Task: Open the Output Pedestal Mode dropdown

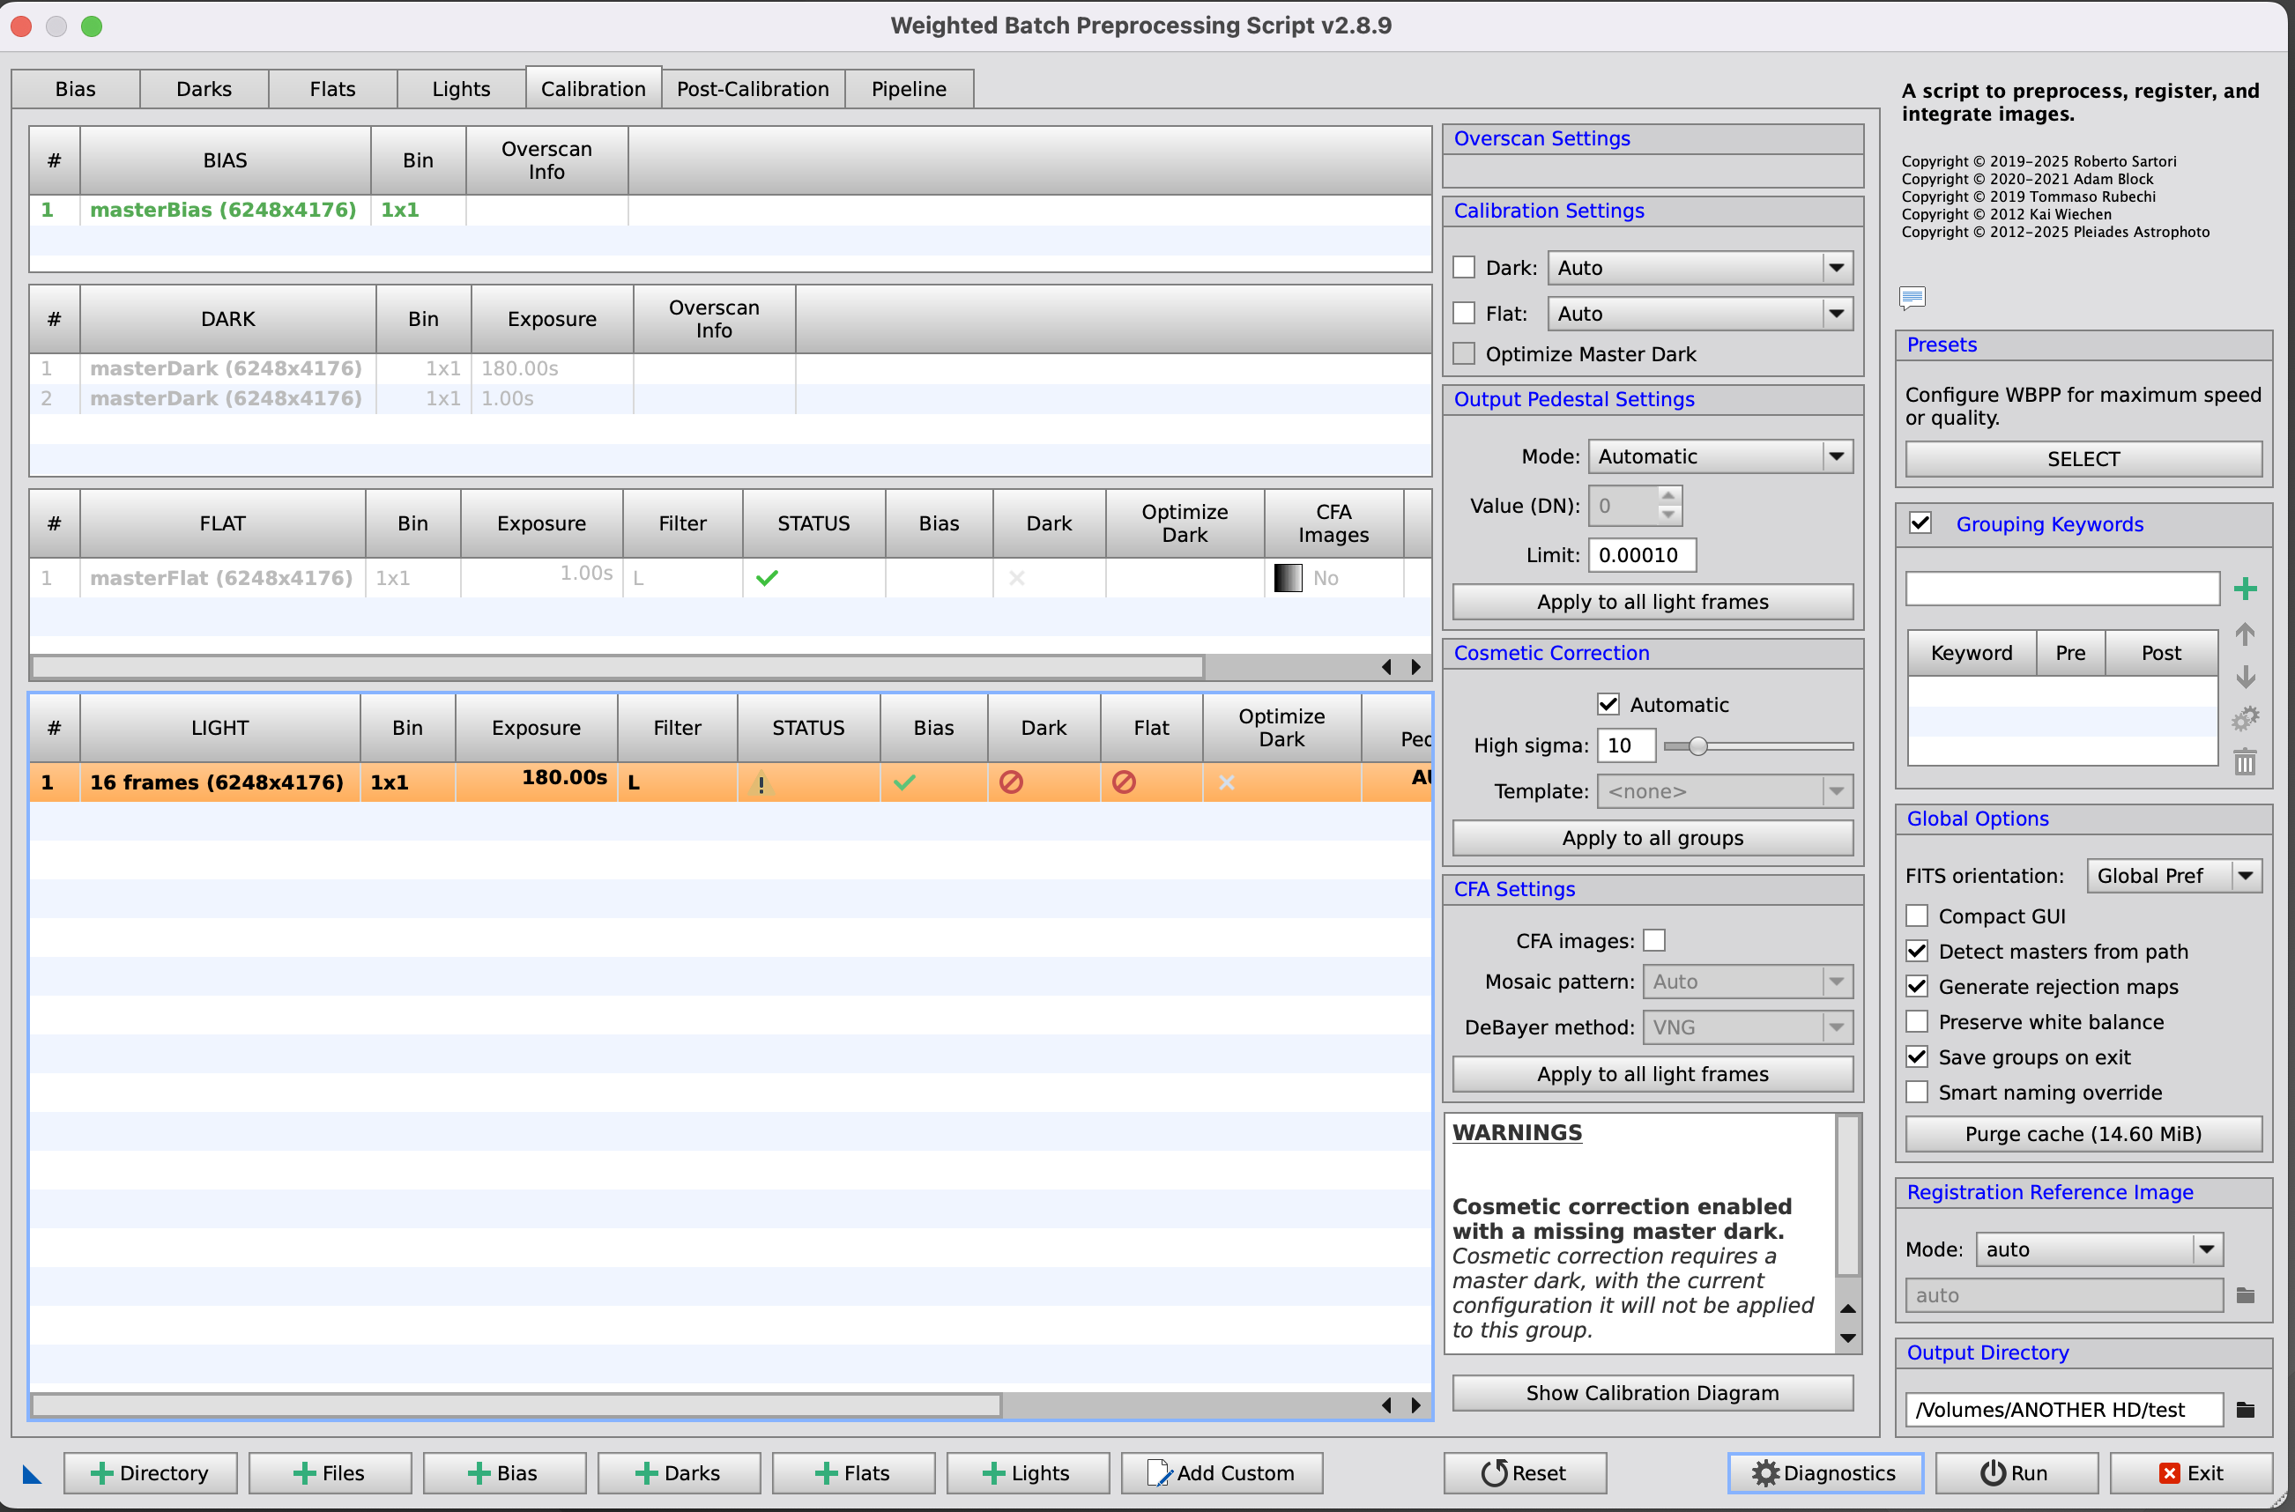Action: click(1720, 456)
